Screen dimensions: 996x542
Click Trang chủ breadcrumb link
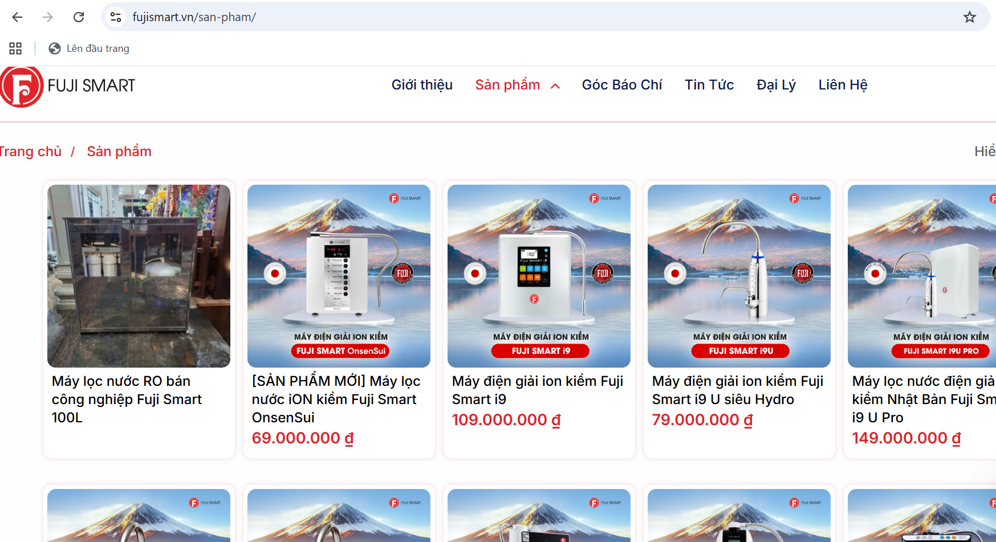click(30, 152)
